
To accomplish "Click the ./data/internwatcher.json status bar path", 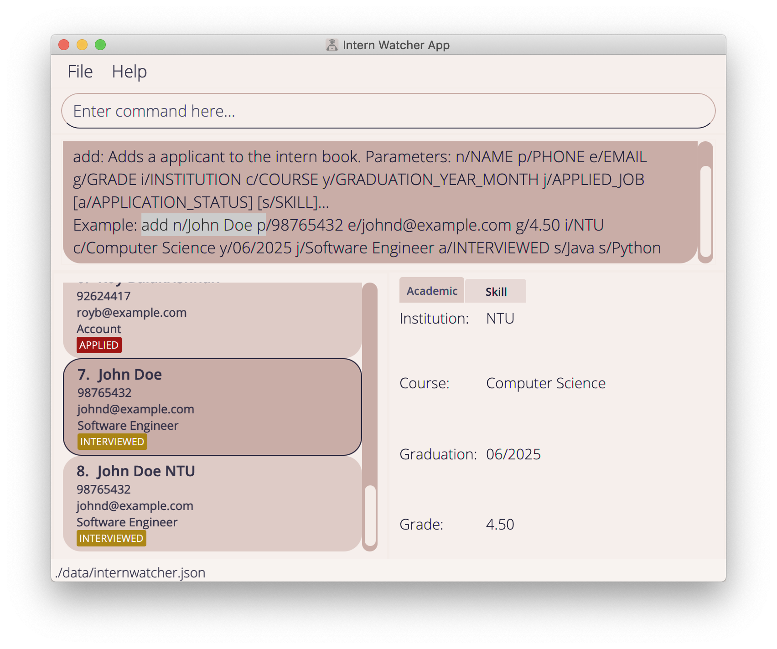I will coord(130,572).
